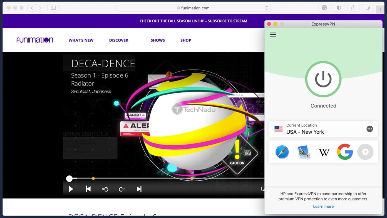Toggle the Safari sidebar

tap(53, 8)
